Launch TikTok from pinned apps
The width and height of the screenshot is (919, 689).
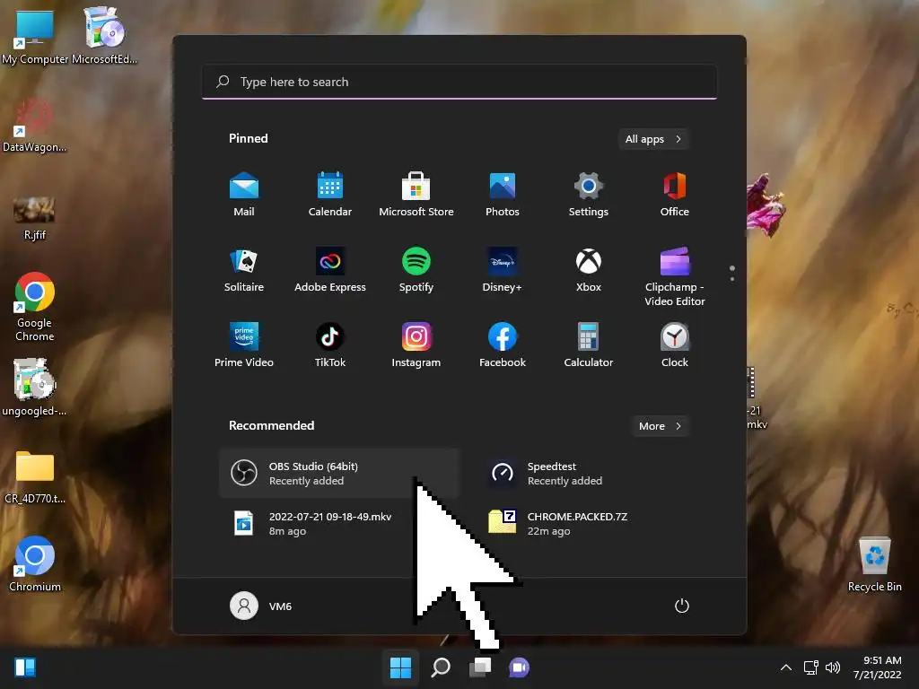click(x=330, y=345)
